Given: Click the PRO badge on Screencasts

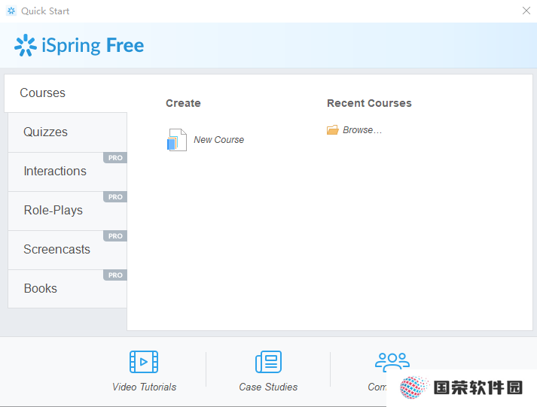Looking at the screenshot, I should coord(115,236).
